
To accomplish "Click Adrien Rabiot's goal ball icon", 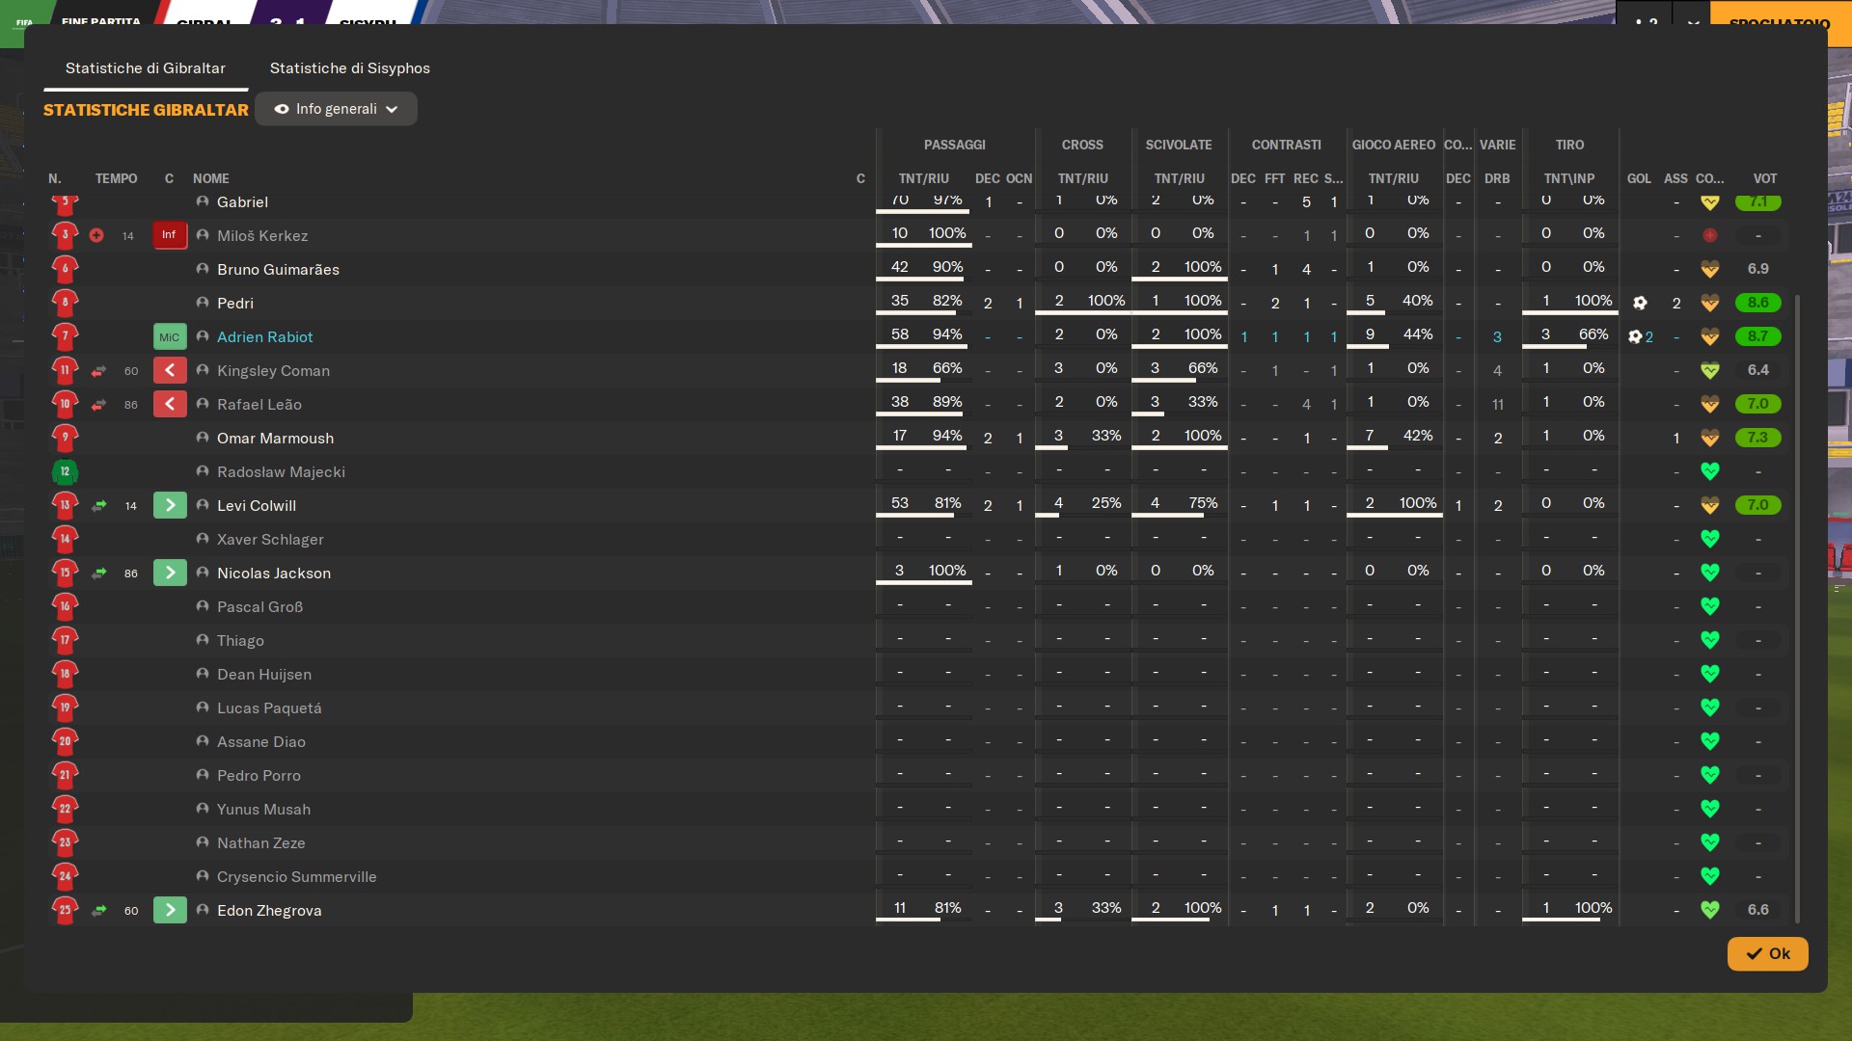I will tap(1634, 336).
